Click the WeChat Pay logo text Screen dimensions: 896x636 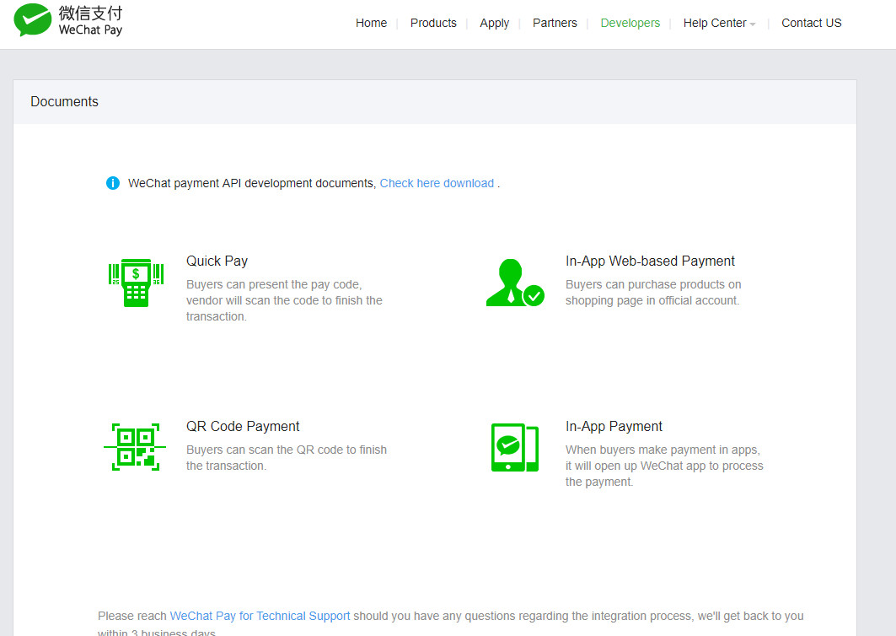(x=90, y=20)
